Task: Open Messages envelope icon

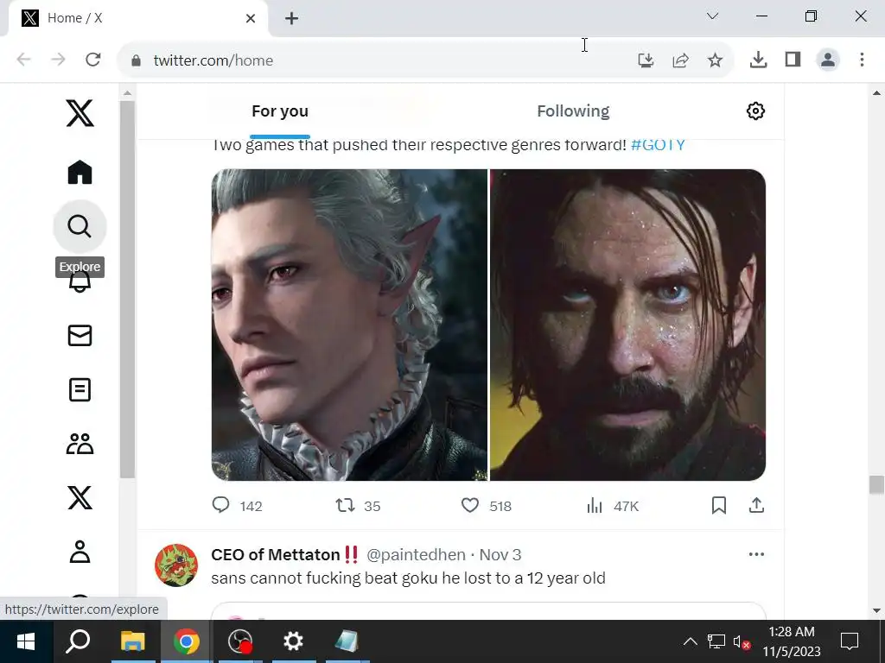Action: click(x=80, y=335)
